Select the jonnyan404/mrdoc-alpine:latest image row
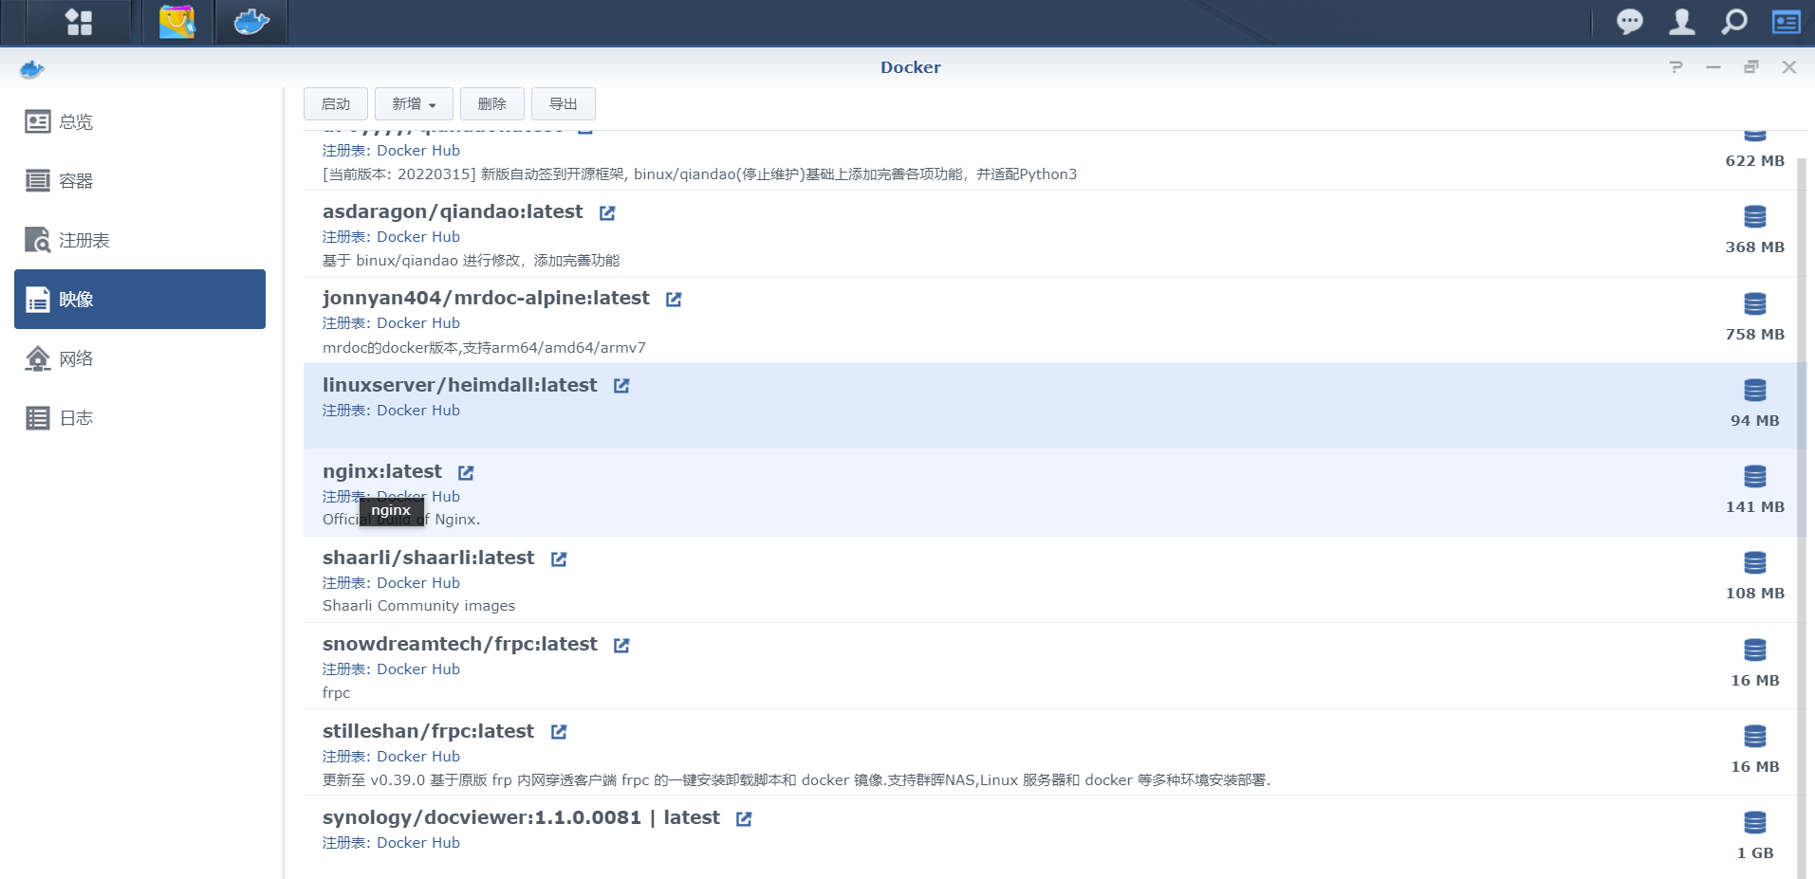1815x879 pixels. point(486,298)
